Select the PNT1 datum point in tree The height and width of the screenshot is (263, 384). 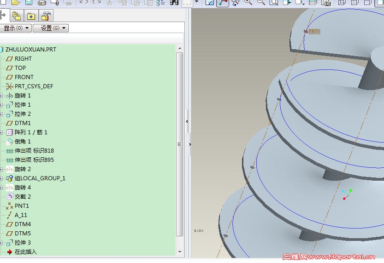coord(22,206)
